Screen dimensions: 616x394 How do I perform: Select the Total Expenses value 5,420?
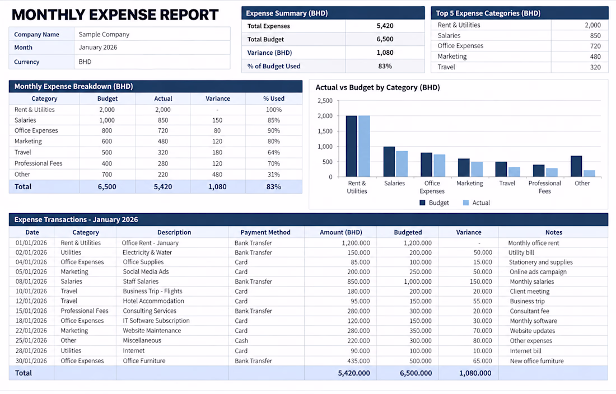(385, 26)
